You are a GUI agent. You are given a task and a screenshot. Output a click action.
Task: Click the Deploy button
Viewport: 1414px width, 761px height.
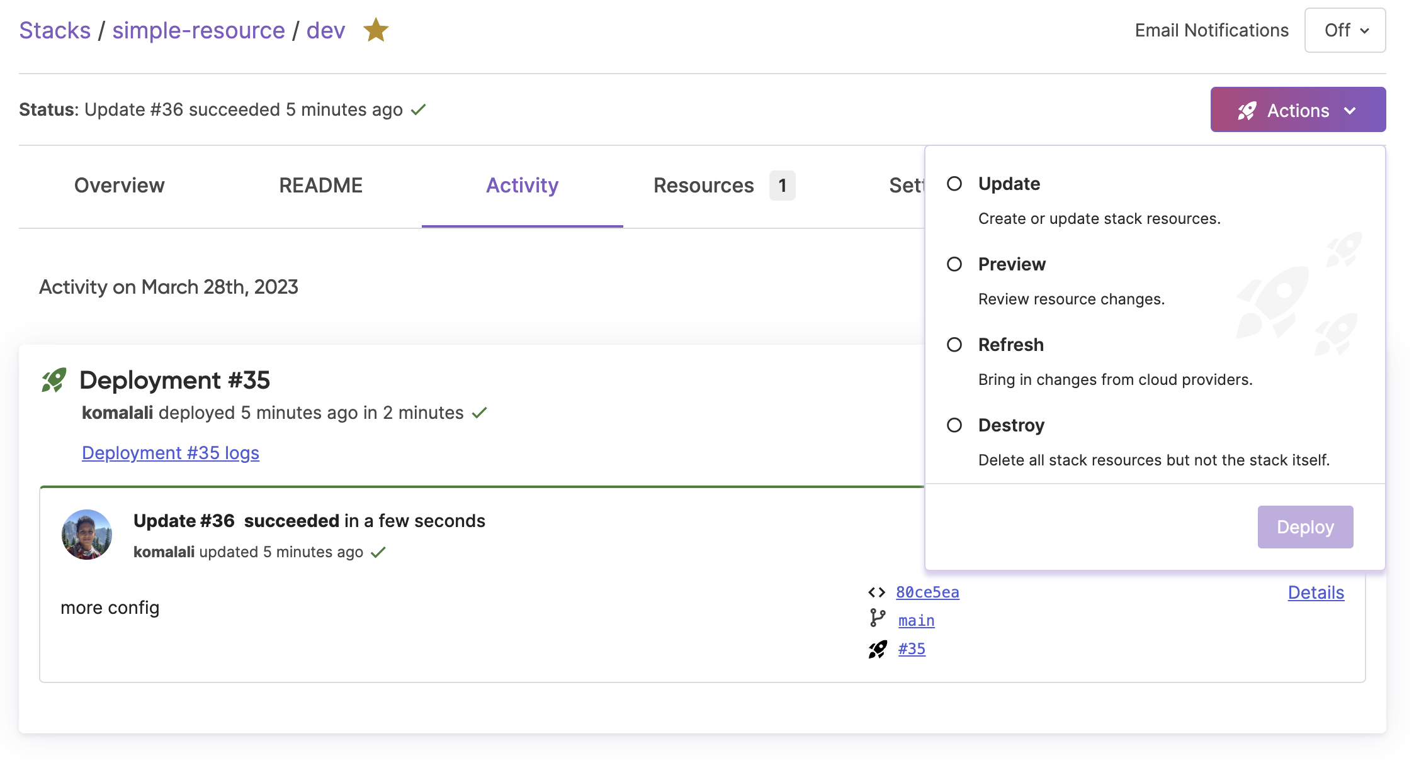point(1305,526)
